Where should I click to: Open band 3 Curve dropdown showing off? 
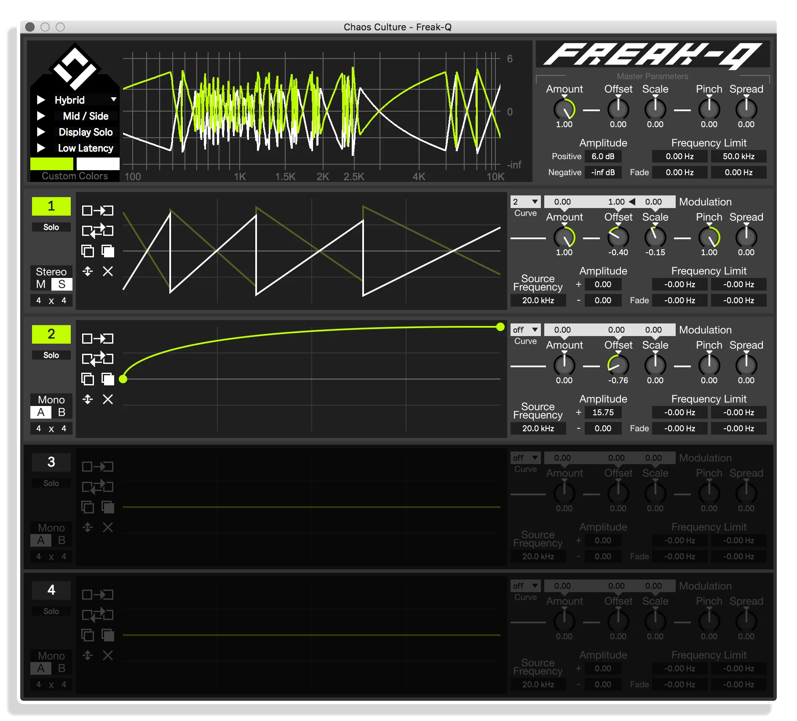click(x=525, y=458)
